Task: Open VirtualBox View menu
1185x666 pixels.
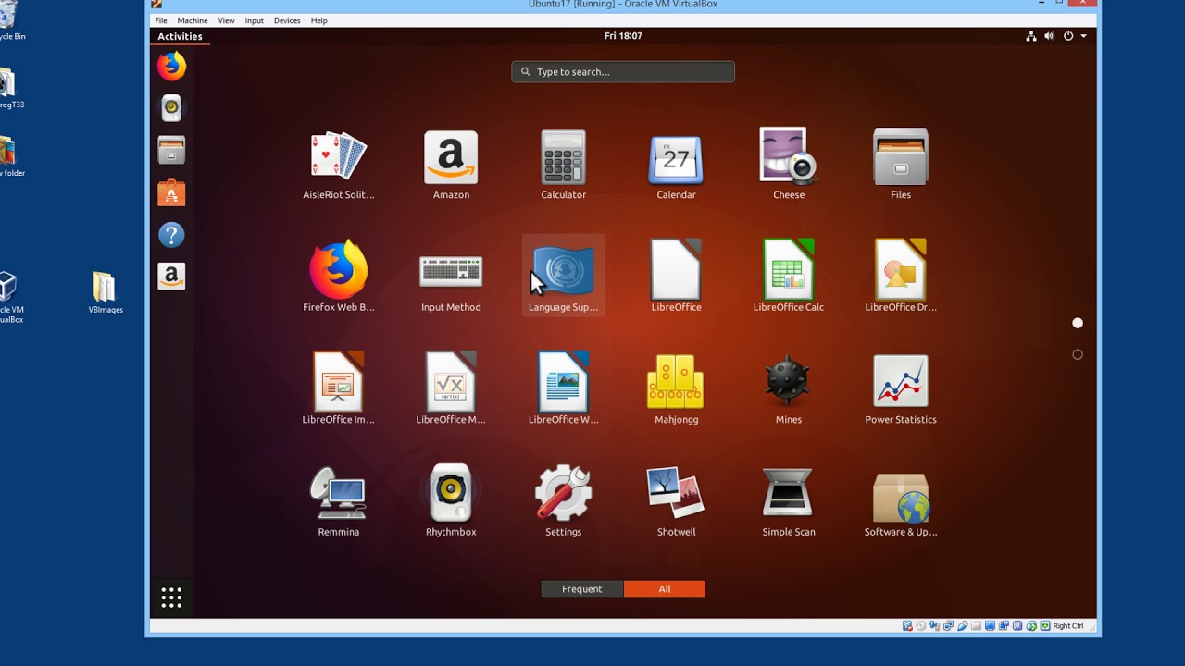Action: click(x=226, y=20)
